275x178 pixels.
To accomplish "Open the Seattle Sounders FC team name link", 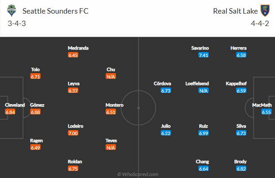I will (x=55, y=11).
